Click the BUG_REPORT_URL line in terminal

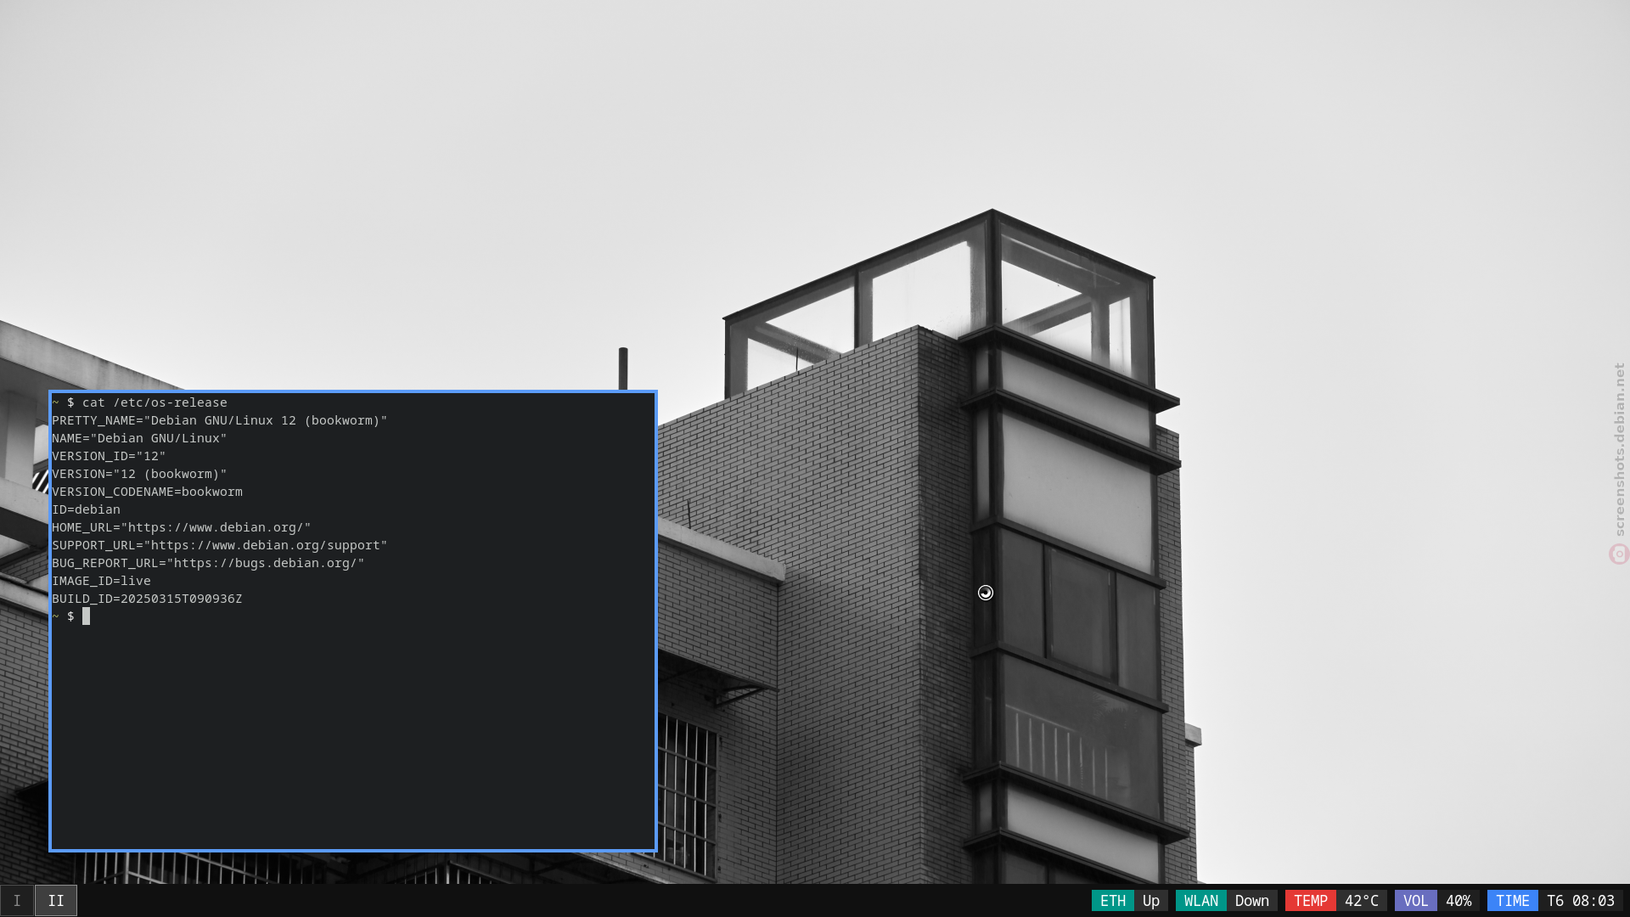click(x=208, y=563)
